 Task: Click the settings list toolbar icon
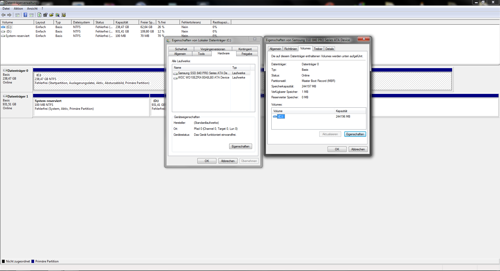(64, 15)
